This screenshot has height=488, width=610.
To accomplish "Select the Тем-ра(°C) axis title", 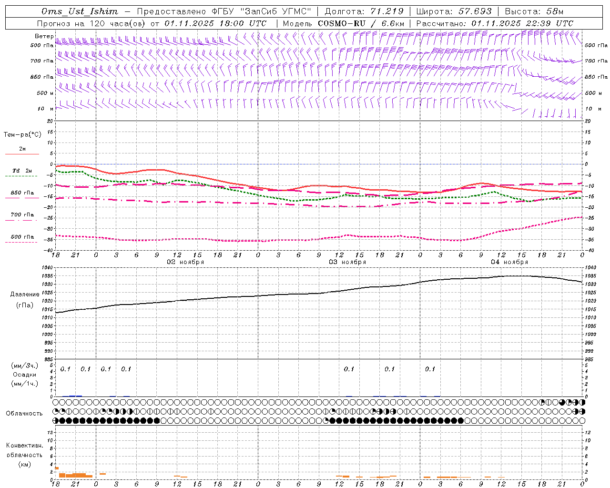I will [22, 135].
